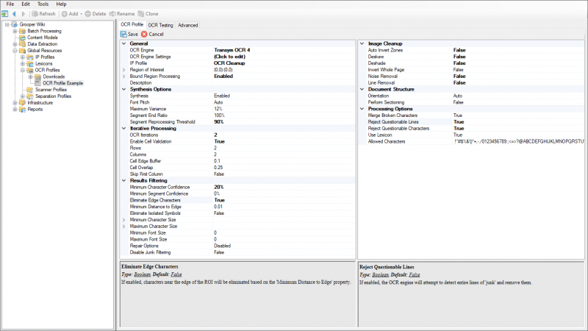Click the Save icon in the profile toolbar
Screen dimensions: 588x331
click(123, 34)
